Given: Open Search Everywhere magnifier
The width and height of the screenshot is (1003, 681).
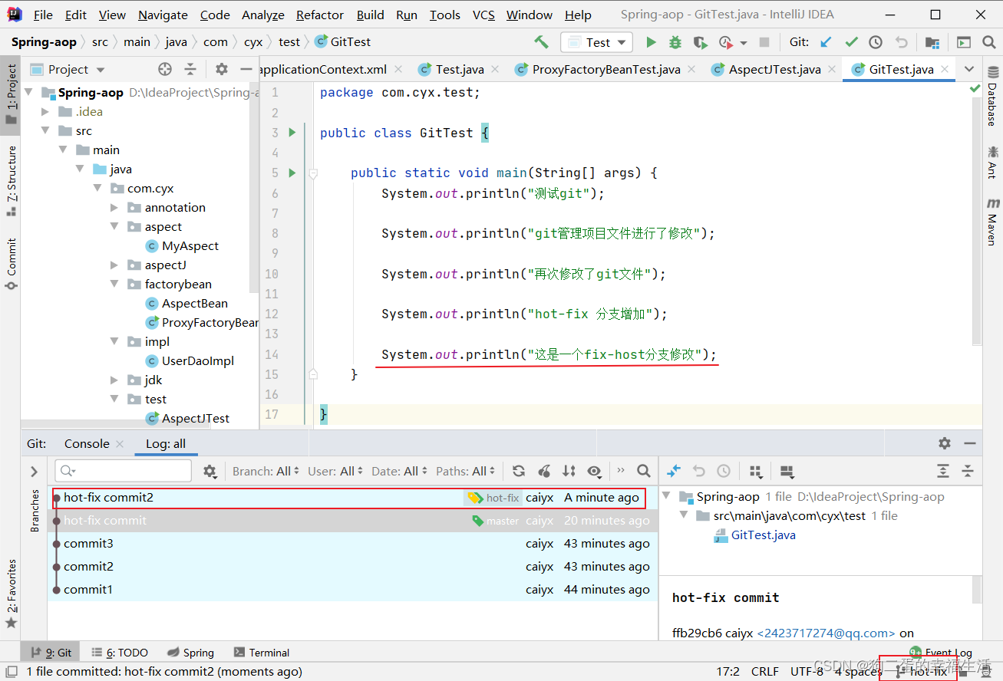Looking at the screenshot, I should (x=988, y=42).
